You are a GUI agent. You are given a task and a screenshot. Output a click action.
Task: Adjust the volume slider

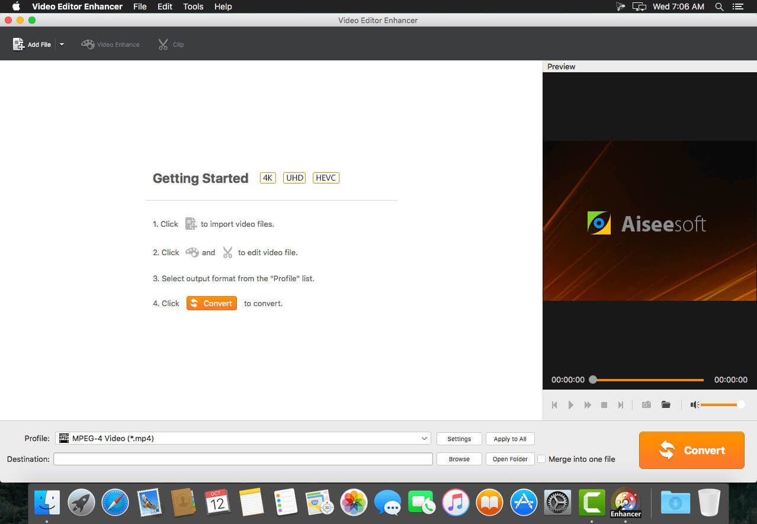click(x=723, y=405)
